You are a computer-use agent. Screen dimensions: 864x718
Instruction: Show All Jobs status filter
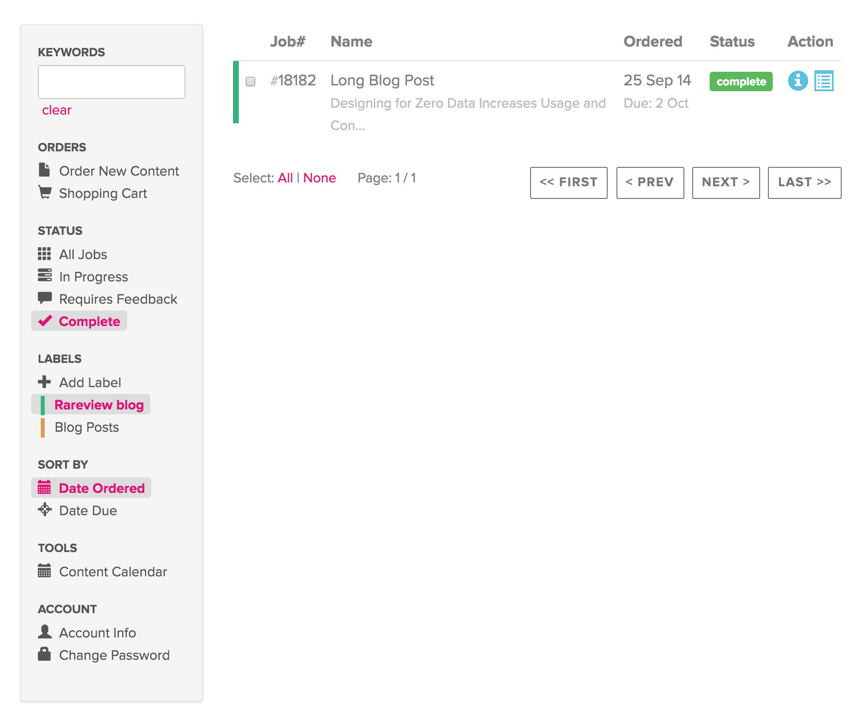(x=83, y=254)
